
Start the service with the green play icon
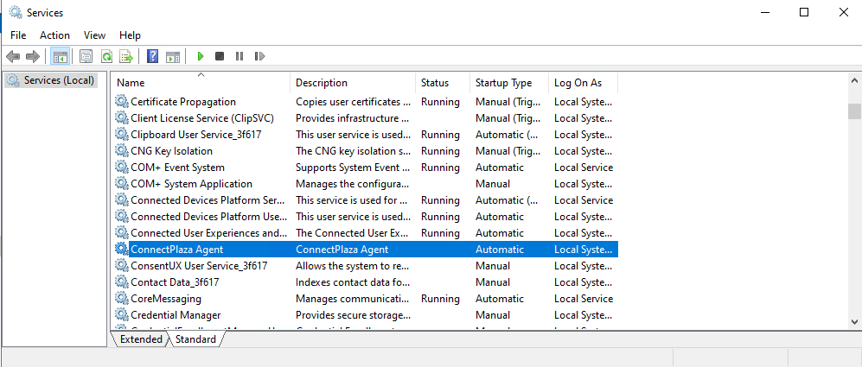click(x=201, y=56)
